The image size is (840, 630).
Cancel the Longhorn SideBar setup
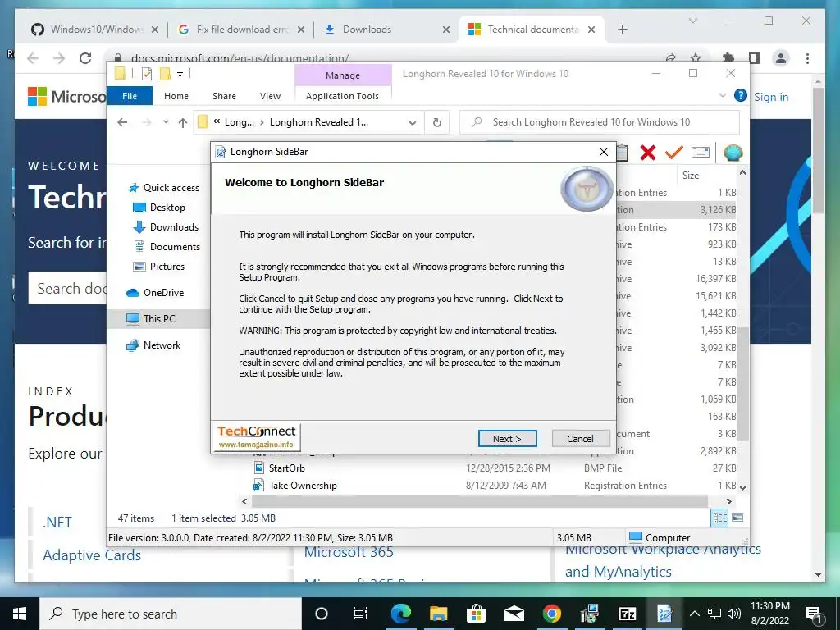(580, 439)
